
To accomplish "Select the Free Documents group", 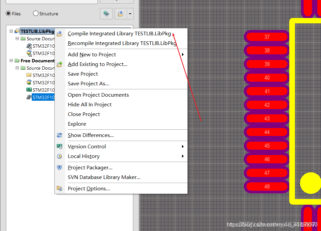I will [x=37, y=61].
